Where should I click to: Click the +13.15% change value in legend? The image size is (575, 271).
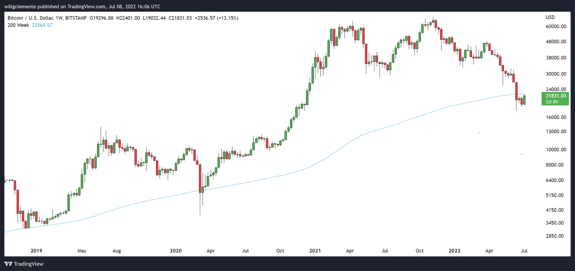click(x=228, y=18)
